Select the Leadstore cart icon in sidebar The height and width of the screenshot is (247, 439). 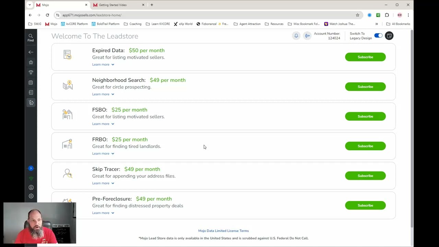(31, 102)
